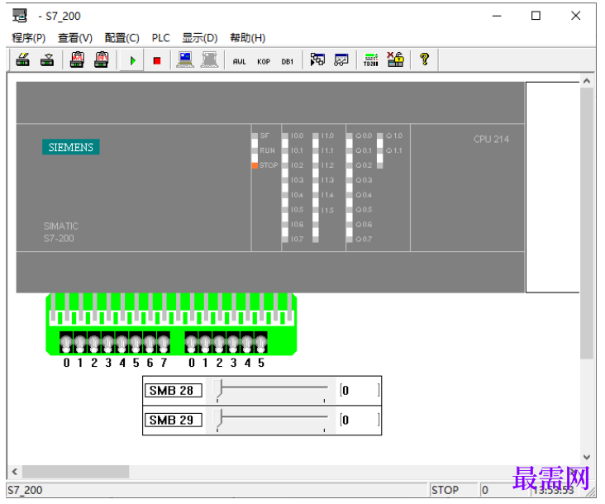Open the 程序(P) menu
The image size is (605, 504).
[x=29, y=38]
